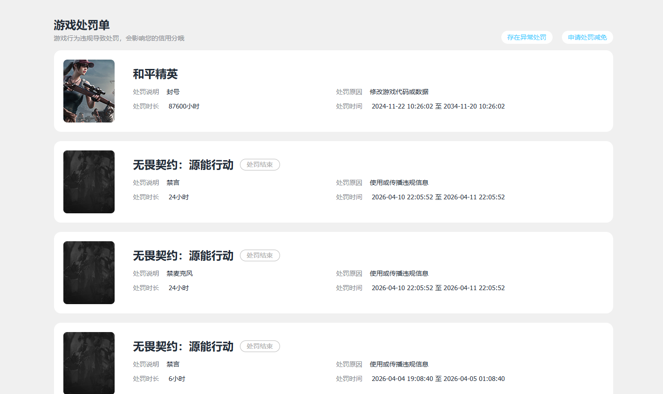The height and width of the screenshot is (394, 663).
Task: Click the 24小时 duration on the 禁麦克风 card
Action: tap(179, 288)
